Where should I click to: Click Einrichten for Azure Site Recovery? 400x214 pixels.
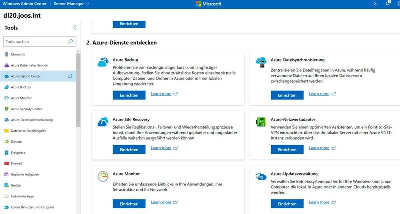click(x=129, y=149)
